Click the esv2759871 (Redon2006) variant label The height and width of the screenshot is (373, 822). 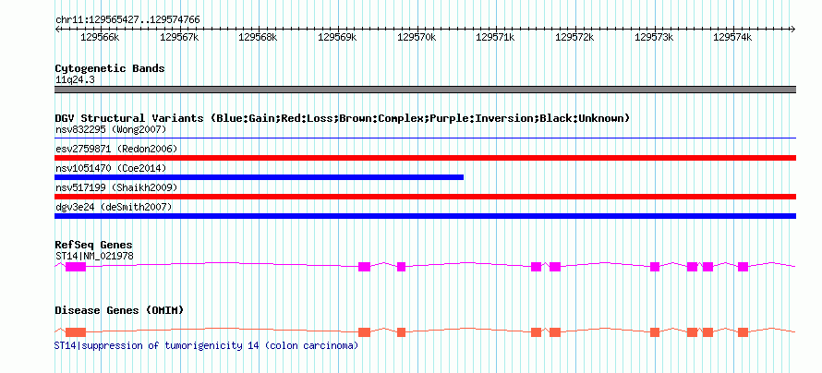tap(116, 149)
